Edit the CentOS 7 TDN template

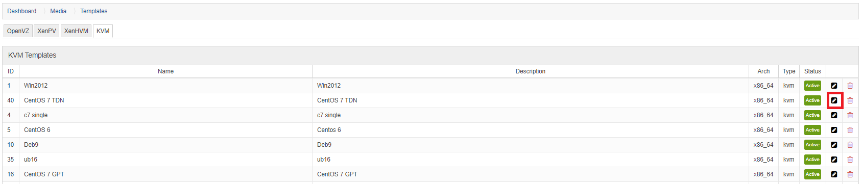[834, 100]
